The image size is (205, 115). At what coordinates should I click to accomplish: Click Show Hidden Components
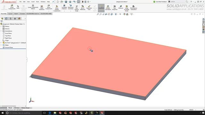[57, 8]
